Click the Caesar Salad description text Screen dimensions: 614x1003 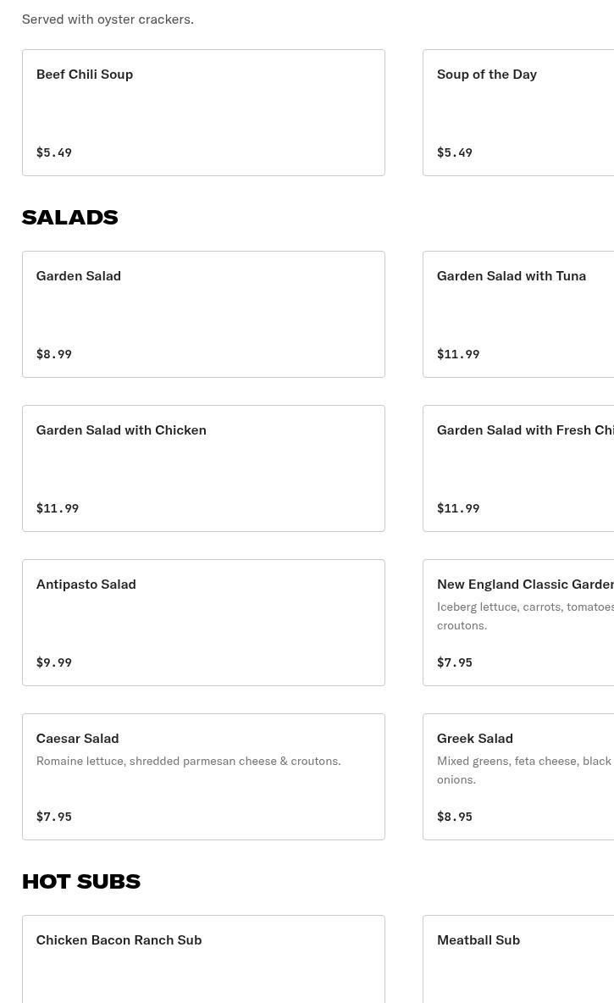point(188,761)
